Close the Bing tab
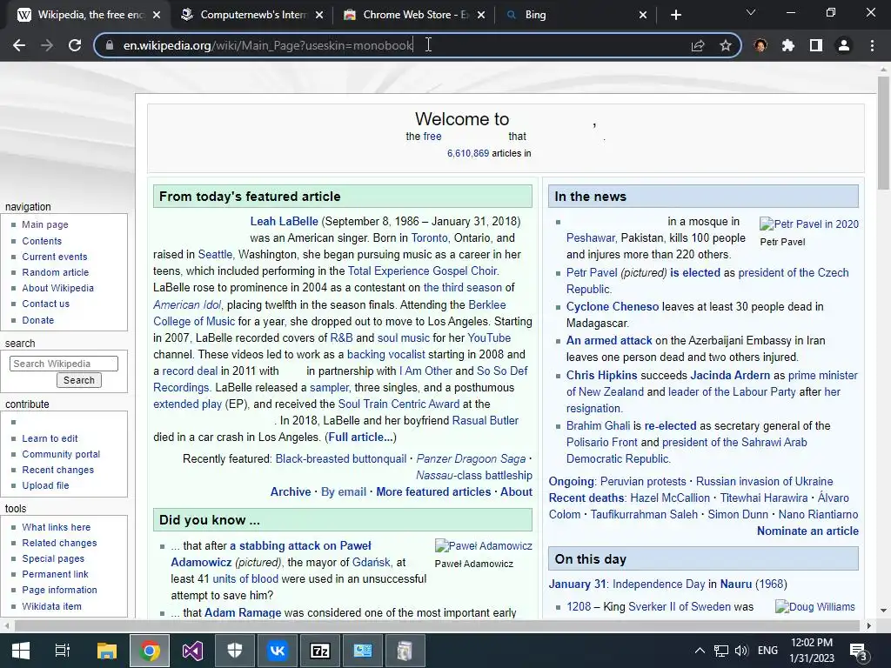 pyautogui.click(x=643, y=16)
